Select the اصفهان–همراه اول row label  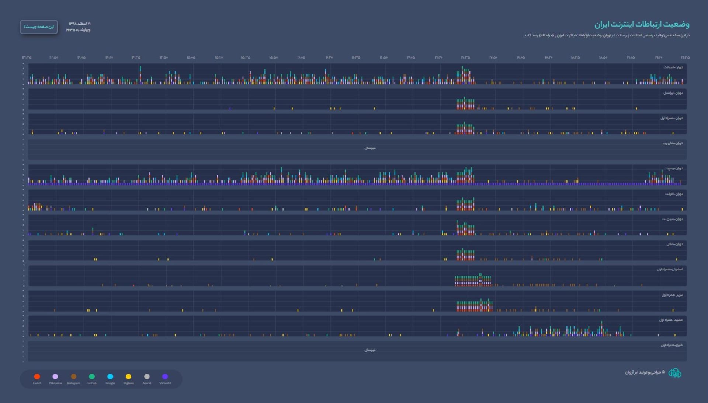point(670,269)
